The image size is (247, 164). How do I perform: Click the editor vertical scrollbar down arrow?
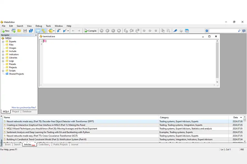click(217, 82)
